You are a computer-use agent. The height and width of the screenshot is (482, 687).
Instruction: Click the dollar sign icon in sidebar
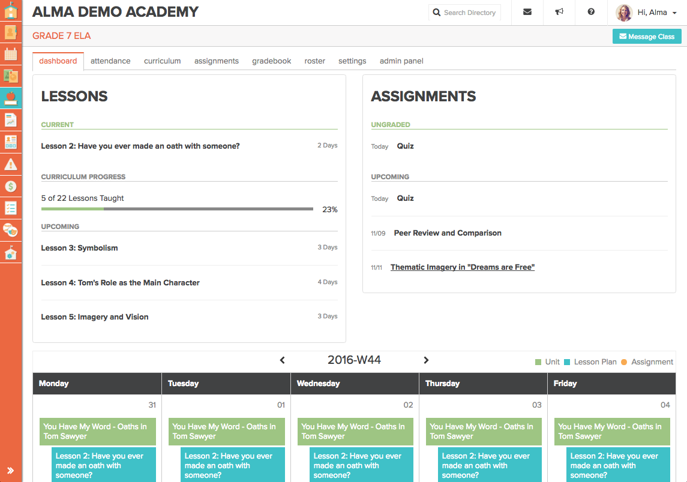coord(11,186)
